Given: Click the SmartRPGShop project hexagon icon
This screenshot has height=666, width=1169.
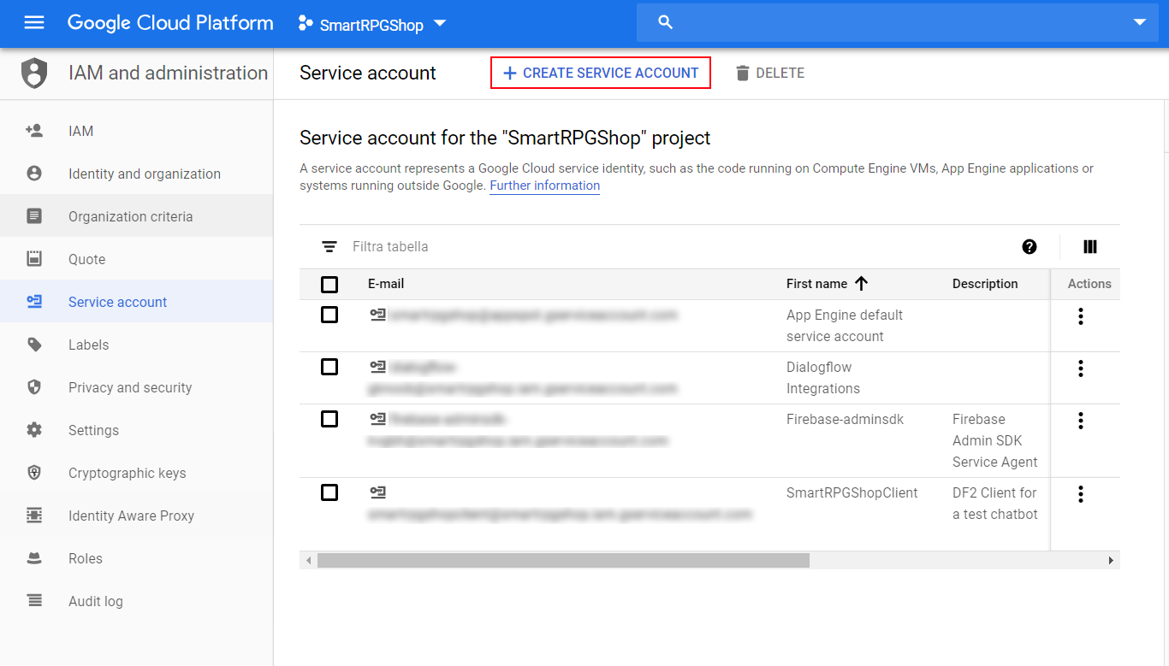Looking at the screenshot, I should click(306, 23).
